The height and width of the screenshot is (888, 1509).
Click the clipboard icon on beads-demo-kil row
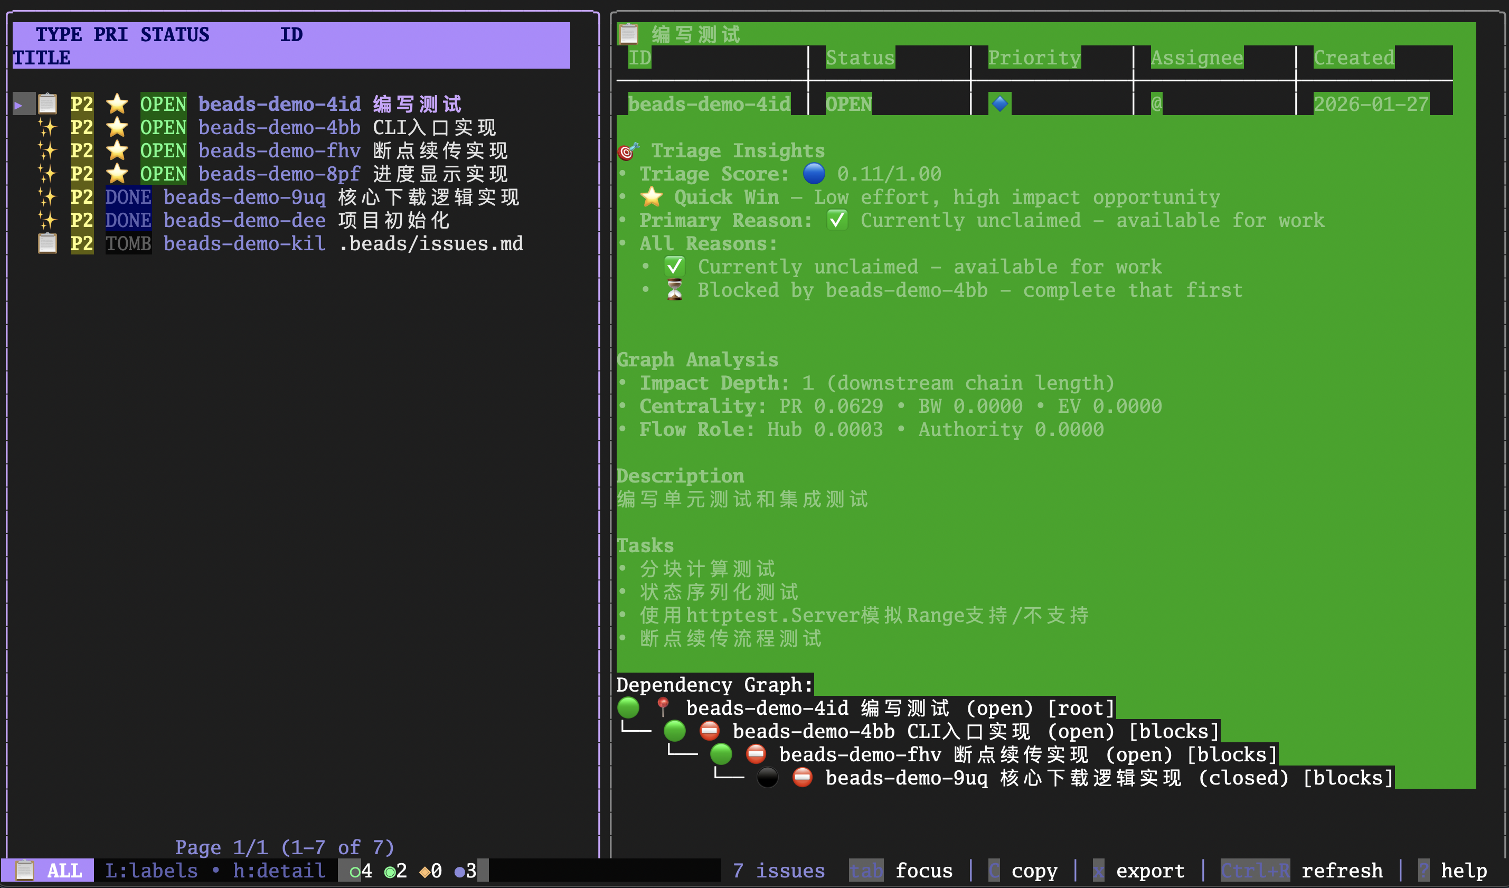tap(48, 244)
